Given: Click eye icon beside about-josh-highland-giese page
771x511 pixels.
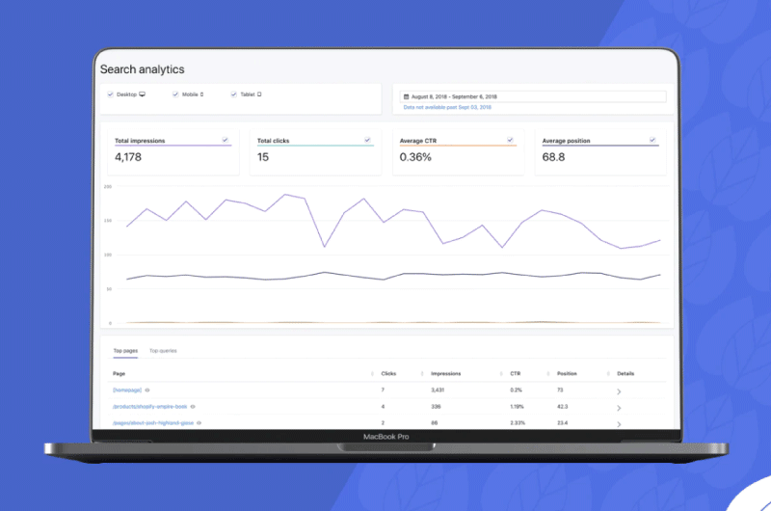Looking at the screenshot, I should coord(199,423).
